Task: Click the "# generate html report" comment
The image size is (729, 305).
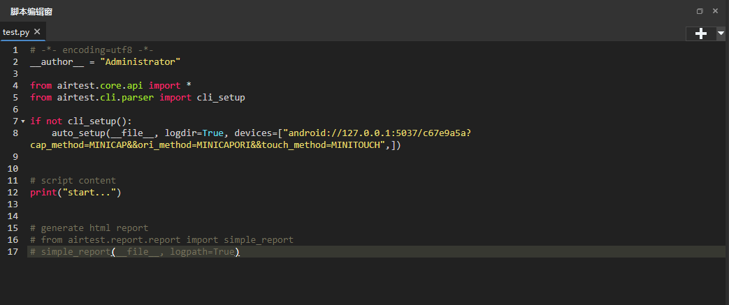Action: click(89, 228)
